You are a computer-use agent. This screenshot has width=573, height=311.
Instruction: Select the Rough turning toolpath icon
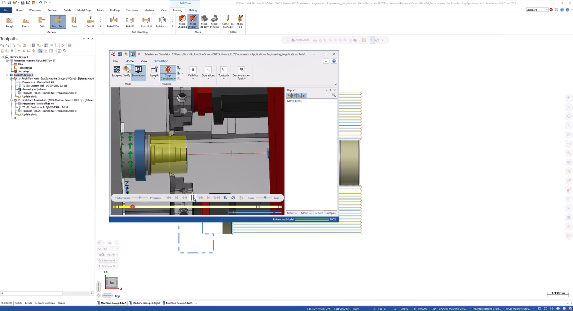click(9, 22)
